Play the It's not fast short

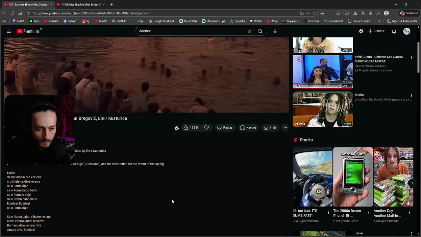pos(312,177)
